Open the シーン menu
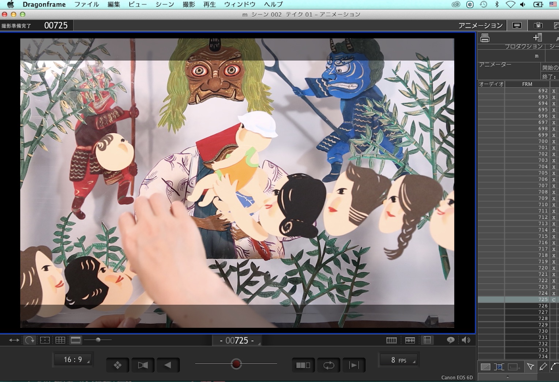 click(165, 4)
